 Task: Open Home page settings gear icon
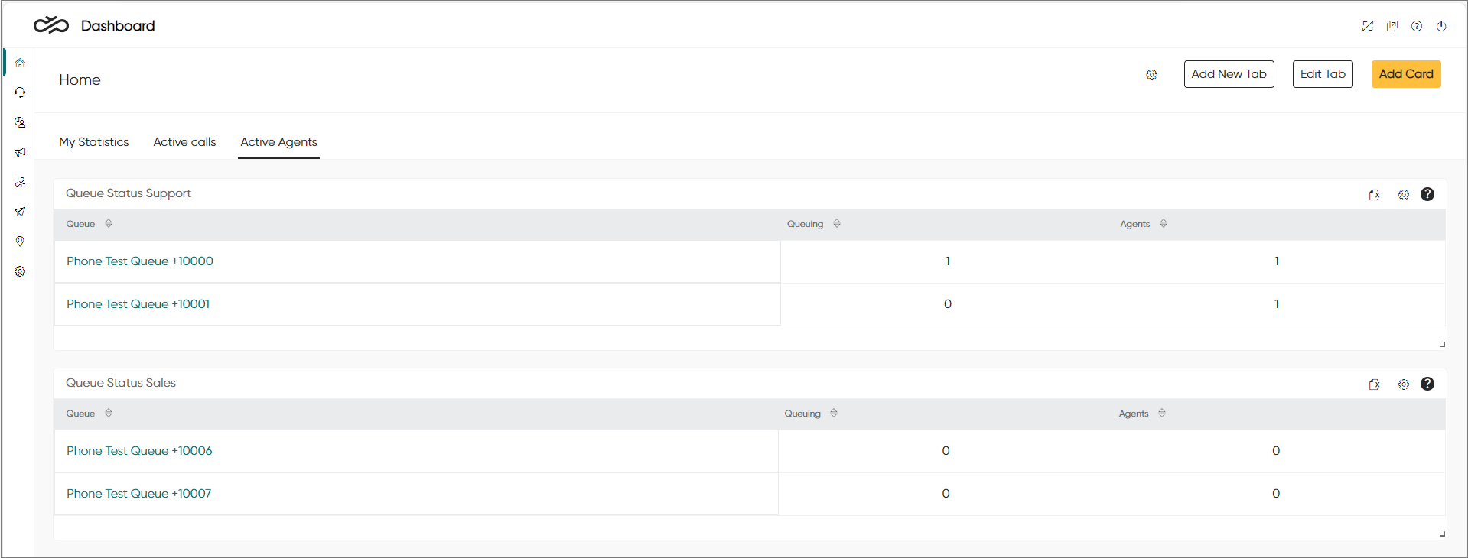tap(1151, 75)
